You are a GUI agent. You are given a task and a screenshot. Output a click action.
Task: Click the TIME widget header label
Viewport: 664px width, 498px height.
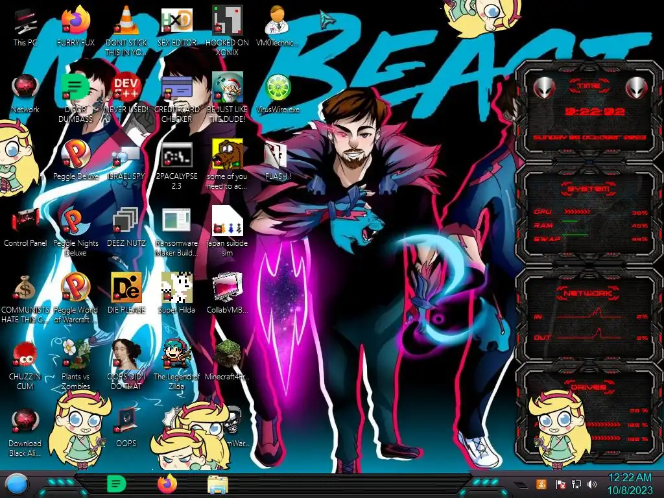[x=589, y=86]
